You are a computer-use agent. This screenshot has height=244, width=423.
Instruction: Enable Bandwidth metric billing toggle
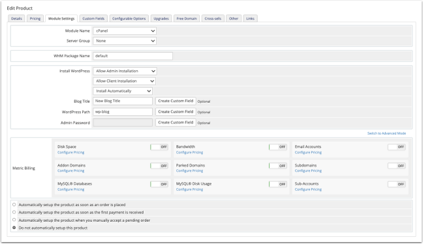click(x=278, y=147)
